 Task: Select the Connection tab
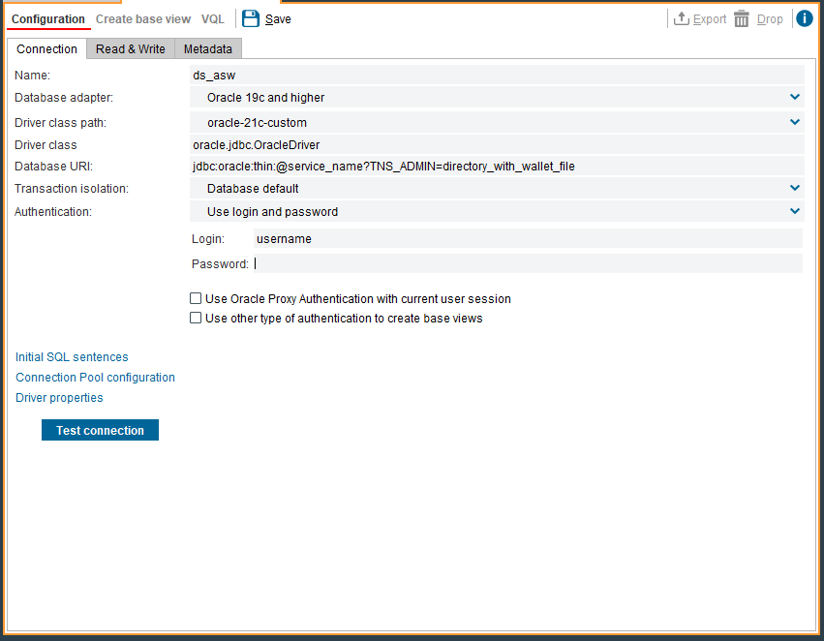pyautogui.click(x=46, y=48)
